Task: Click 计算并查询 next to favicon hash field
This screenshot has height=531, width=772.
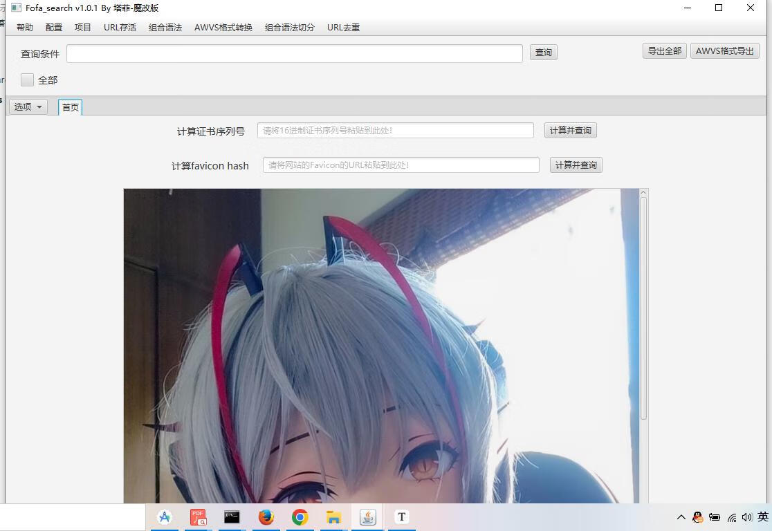Action: point(576,165)
